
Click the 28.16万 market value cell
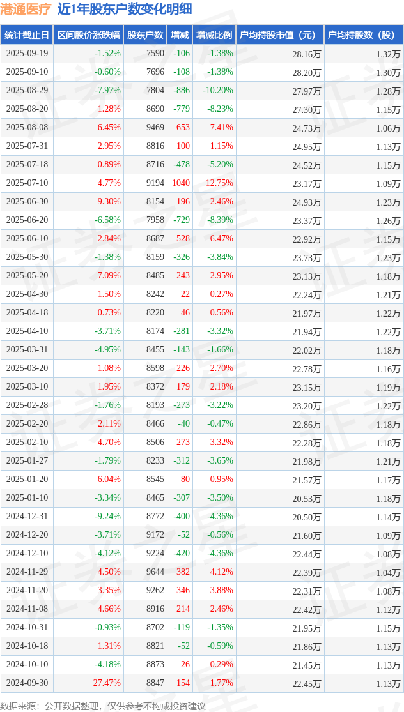306,54
